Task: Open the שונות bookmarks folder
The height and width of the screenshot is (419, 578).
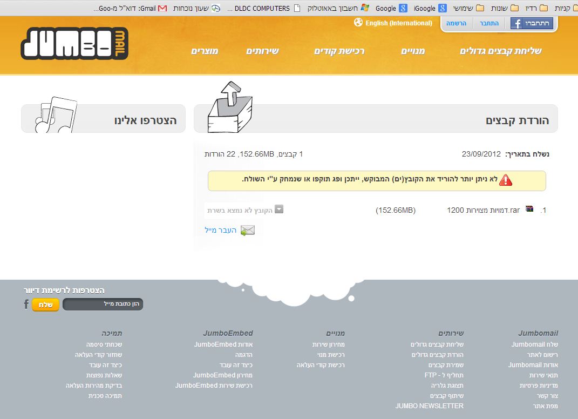Action: [505, 8]
